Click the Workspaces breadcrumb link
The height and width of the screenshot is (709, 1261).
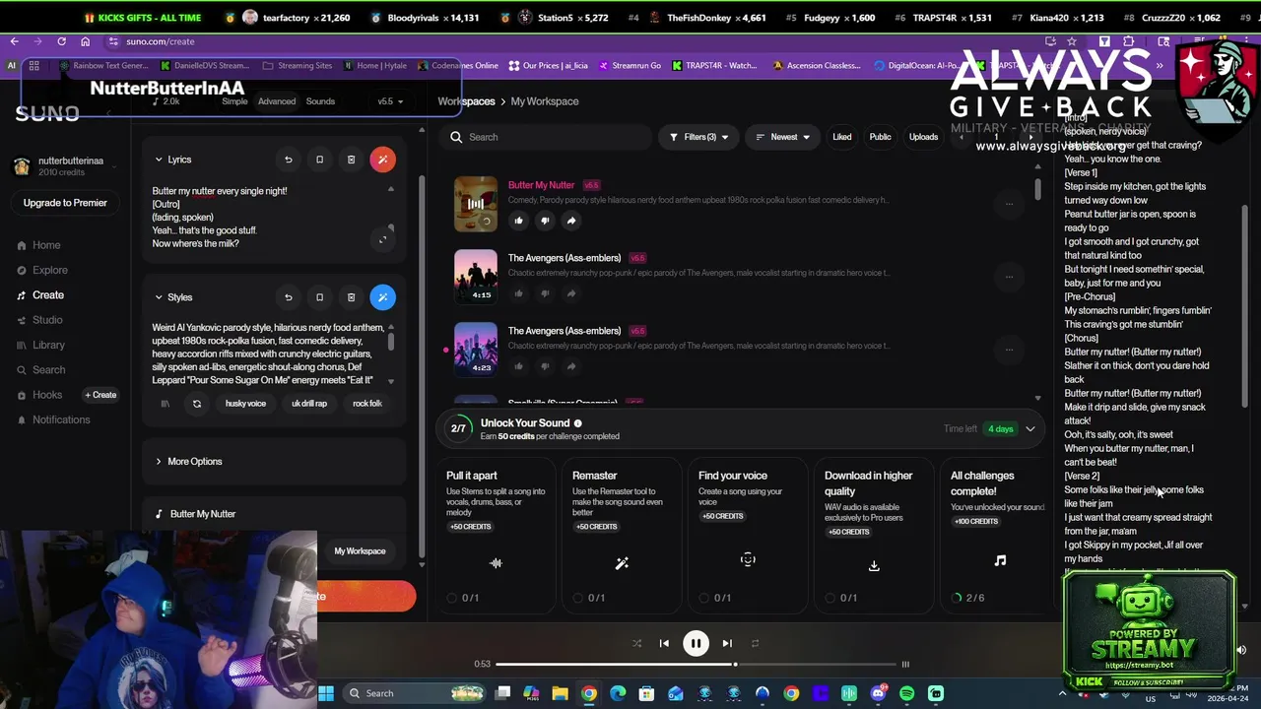point(466,101)
